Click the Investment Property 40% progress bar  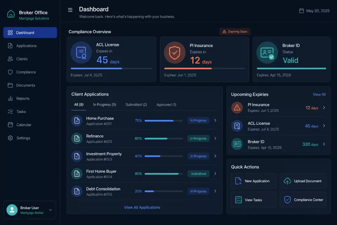[x=164, y=156]
